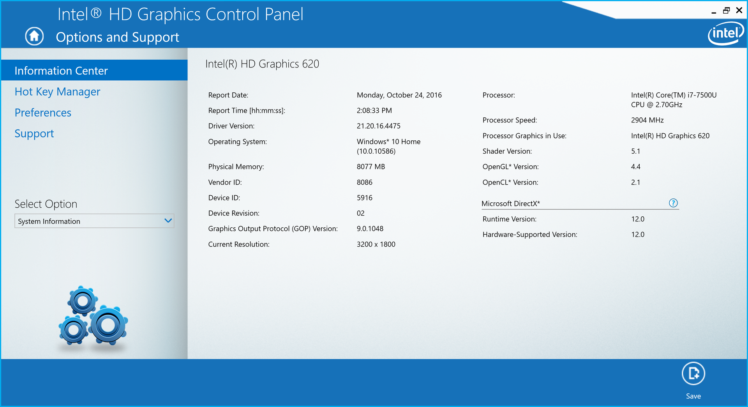The image size is (748, 407).
Task: Open the System Information combo box
Action: [x=94, y=221]
